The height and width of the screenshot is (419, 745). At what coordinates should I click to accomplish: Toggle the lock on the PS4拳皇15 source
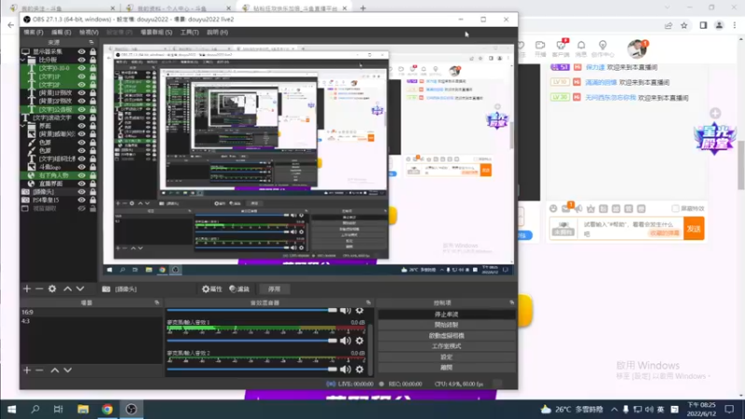[92, 200]
